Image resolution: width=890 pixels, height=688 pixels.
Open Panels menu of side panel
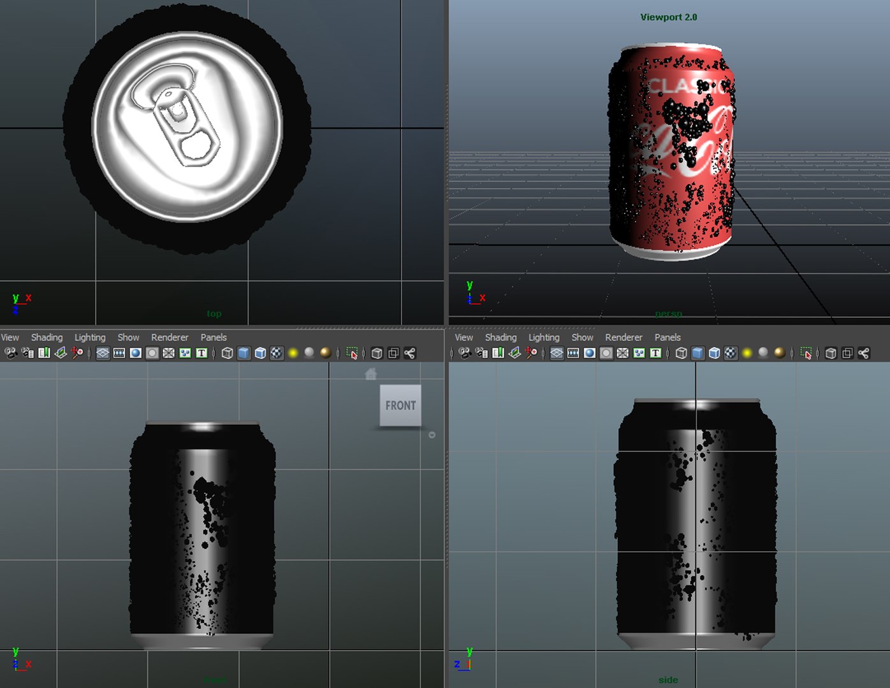tap(667, 338)
